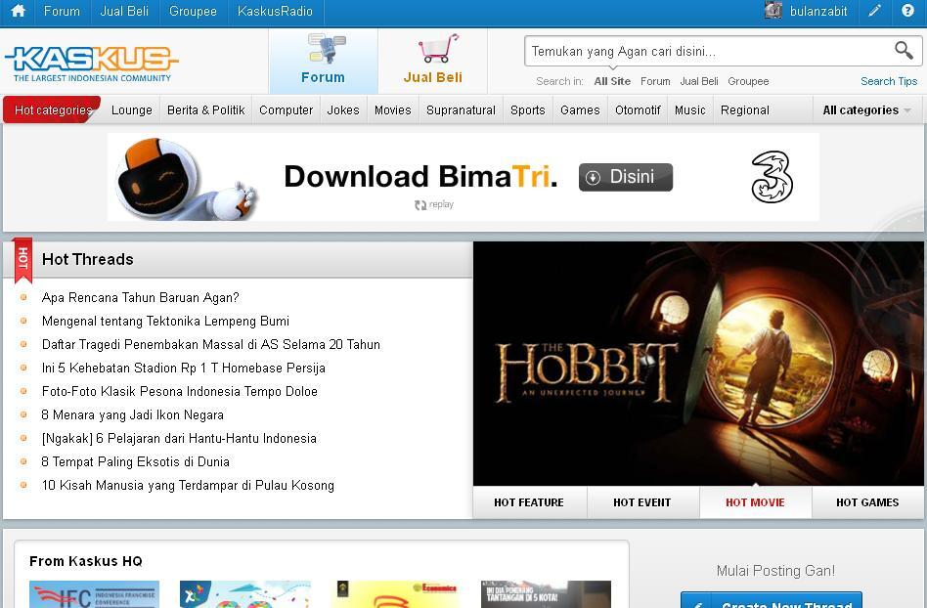Viewport: 927px width, 608px height.
Task: Click the Jual Beli shopping cart icon
Action: (438, 49)
